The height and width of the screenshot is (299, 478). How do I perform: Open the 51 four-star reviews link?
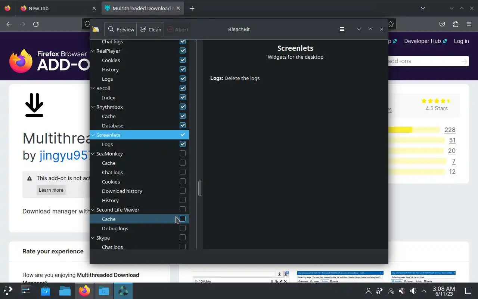coord(452,140)
